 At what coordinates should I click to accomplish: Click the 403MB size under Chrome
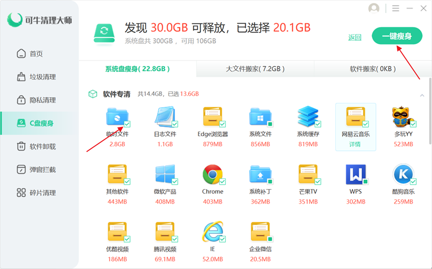click(212, 201)
